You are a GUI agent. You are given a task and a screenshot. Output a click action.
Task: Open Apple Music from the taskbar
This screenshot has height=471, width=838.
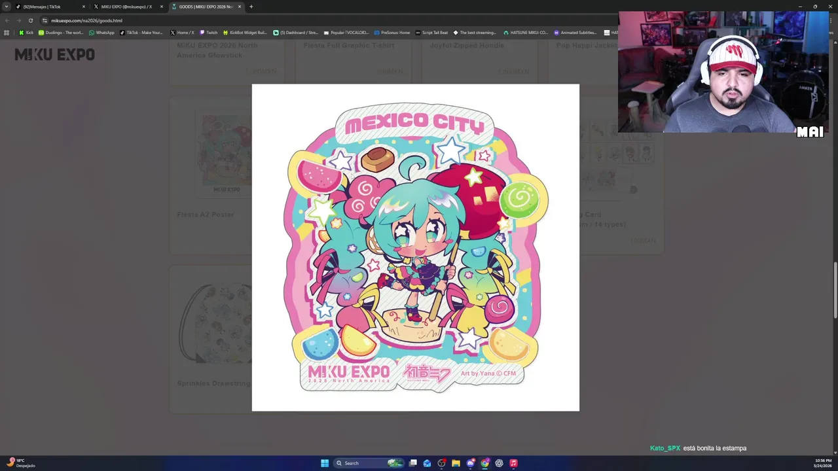(514, 463)
